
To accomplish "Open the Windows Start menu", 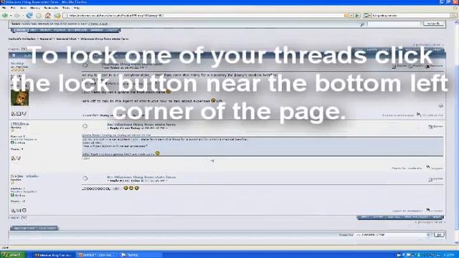I will pos(13,255).
